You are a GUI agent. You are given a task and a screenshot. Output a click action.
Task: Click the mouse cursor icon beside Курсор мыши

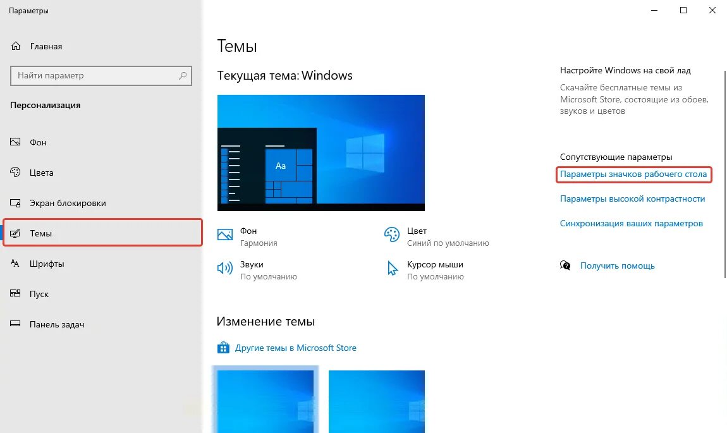[392, 268]
